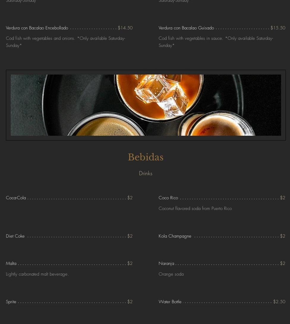Select the Kola Champagne item
Viewport: 290px width, 324px height.
(x=175, y=236)
